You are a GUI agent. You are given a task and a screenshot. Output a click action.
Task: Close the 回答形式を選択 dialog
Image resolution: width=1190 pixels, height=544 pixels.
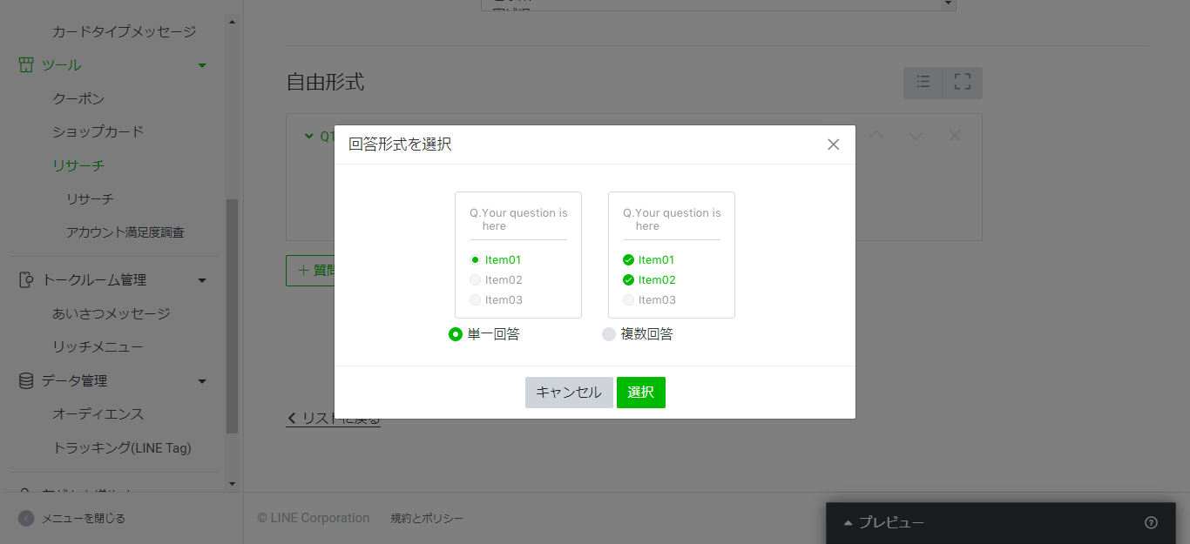click(x=834, y=144)
